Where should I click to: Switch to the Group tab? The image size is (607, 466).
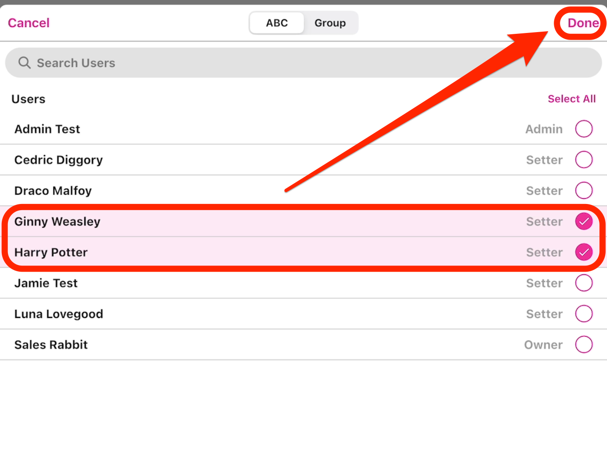point(330,23)
